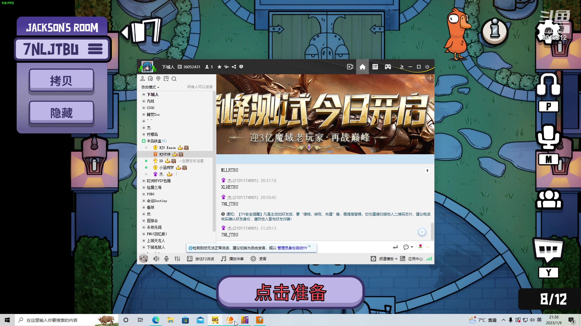The image size is (581, 326).
Task: Select the PUBG sub-channel
Action: click(150, 194)
